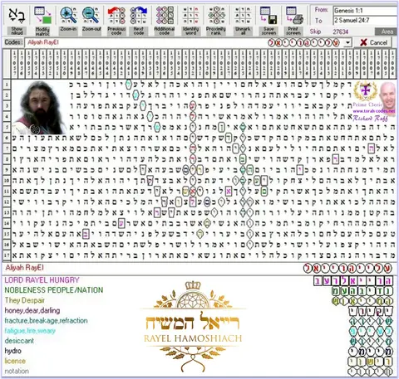Image resolution: width=399 pixels, height=379 pixels.
Task: Go to Previous code
Action: 116,16
